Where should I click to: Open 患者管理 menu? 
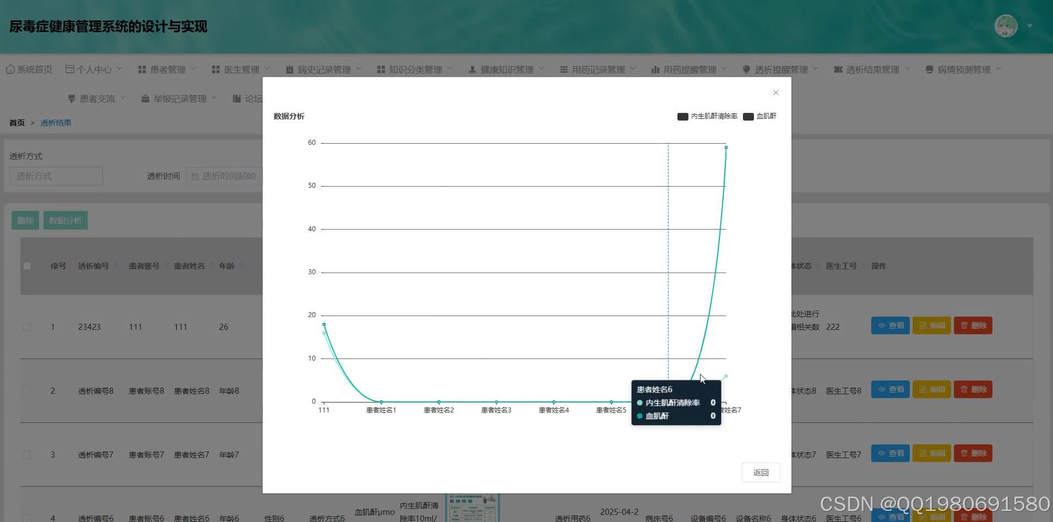167,69
